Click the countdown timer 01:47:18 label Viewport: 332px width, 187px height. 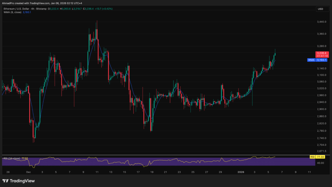[323, 56]
